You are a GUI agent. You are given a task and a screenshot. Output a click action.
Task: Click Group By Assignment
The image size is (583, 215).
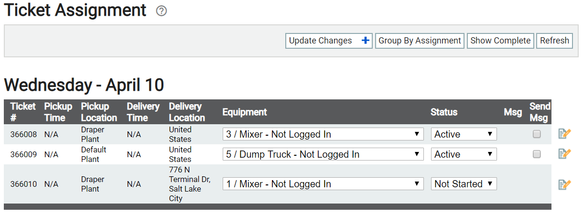coord(420,41)
